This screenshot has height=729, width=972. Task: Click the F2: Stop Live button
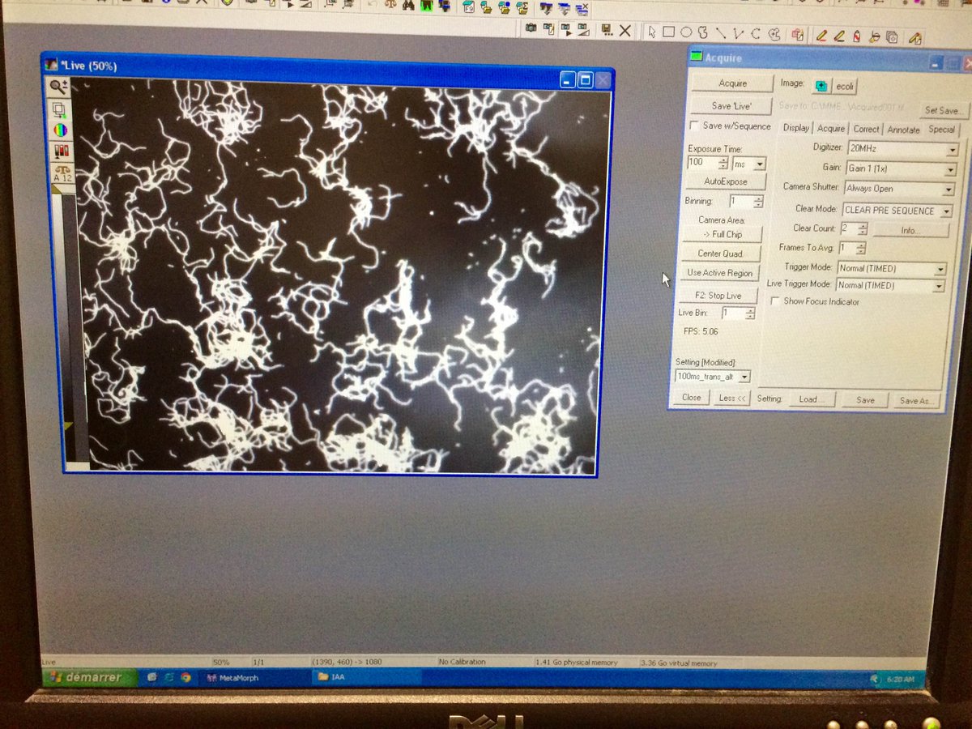(718, 296)
